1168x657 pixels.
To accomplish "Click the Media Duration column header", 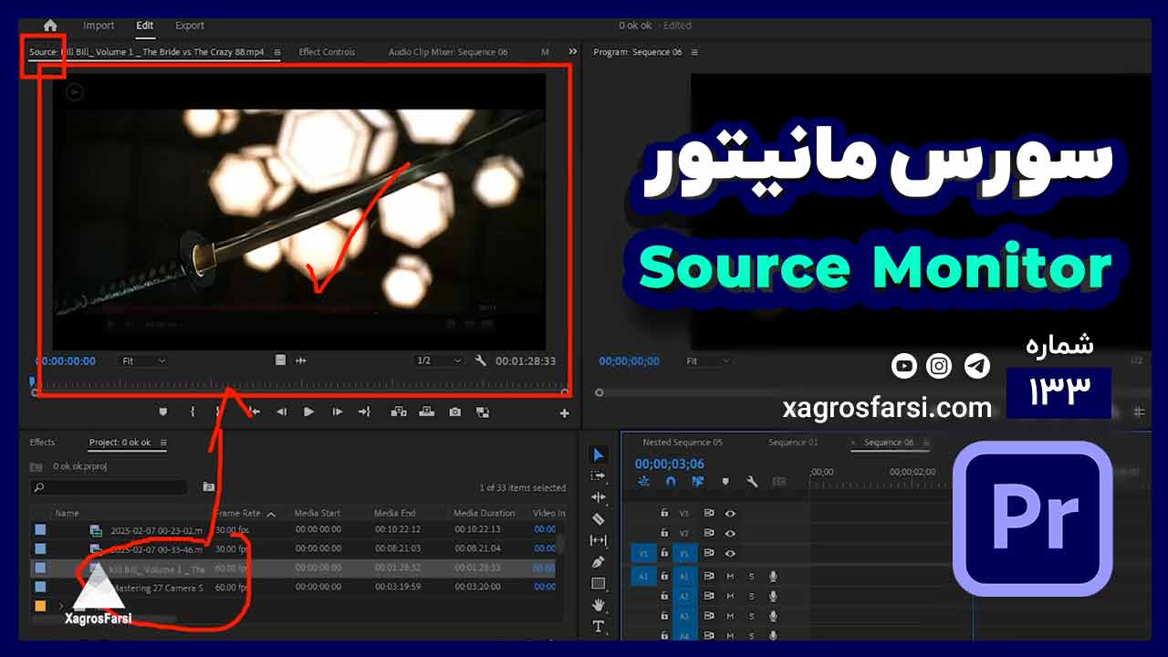I will [x=485, y=513].
